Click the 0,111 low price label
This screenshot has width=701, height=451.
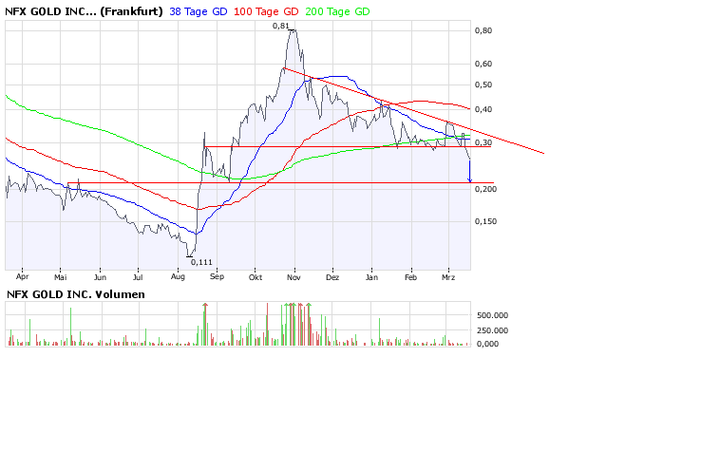click(201, 262)
